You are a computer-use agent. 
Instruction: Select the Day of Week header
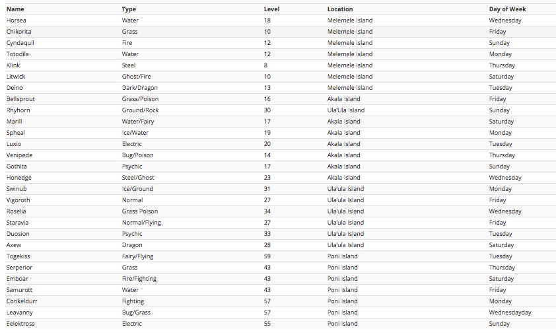[508, 9]
